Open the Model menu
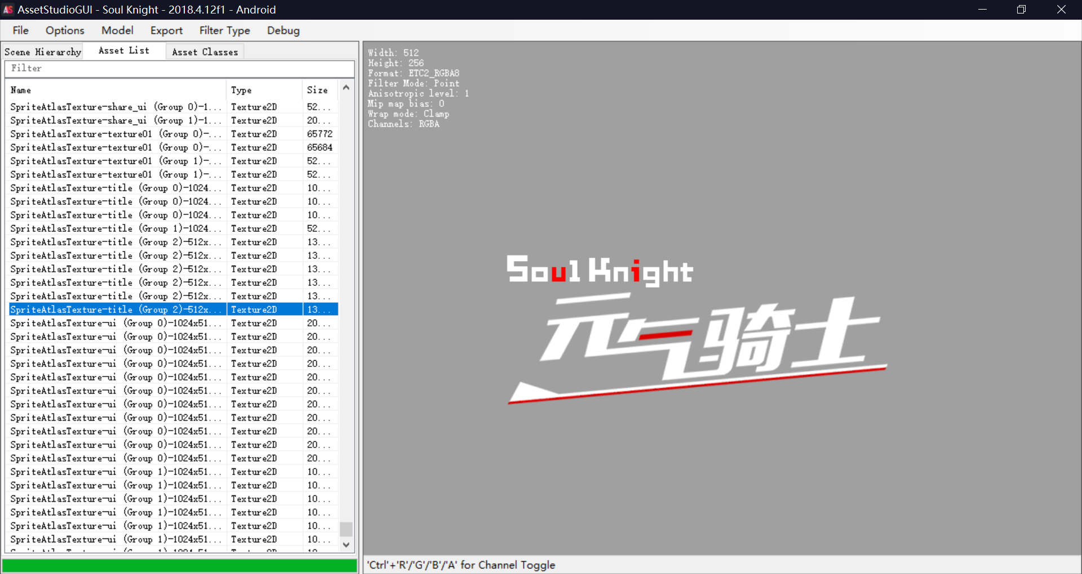The width and height of the screenshot is (1082, 574). [x=117, y=30]
